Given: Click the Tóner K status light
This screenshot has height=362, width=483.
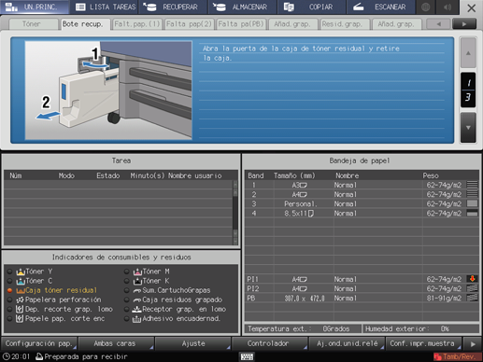Looking at the screenshot, I should pos(126,281).
